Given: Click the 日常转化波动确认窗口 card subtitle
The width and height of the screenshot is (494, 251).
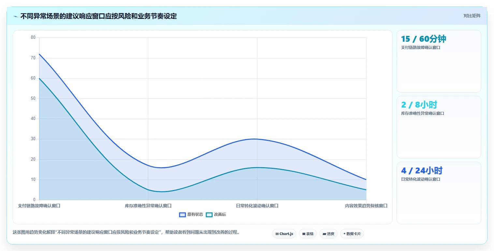Looking at the screenshot, I should click(x=421, y=179).
